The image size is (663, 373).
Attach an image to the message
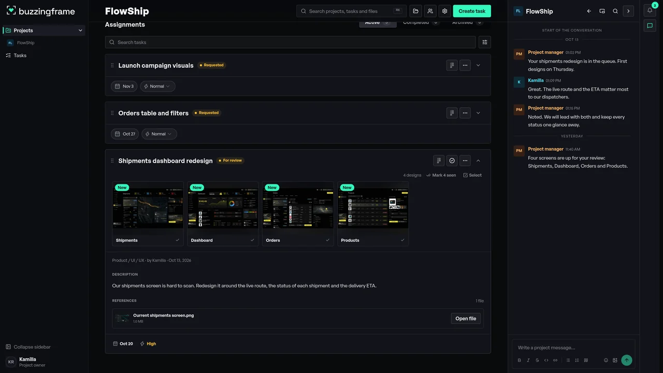point(615,360)
